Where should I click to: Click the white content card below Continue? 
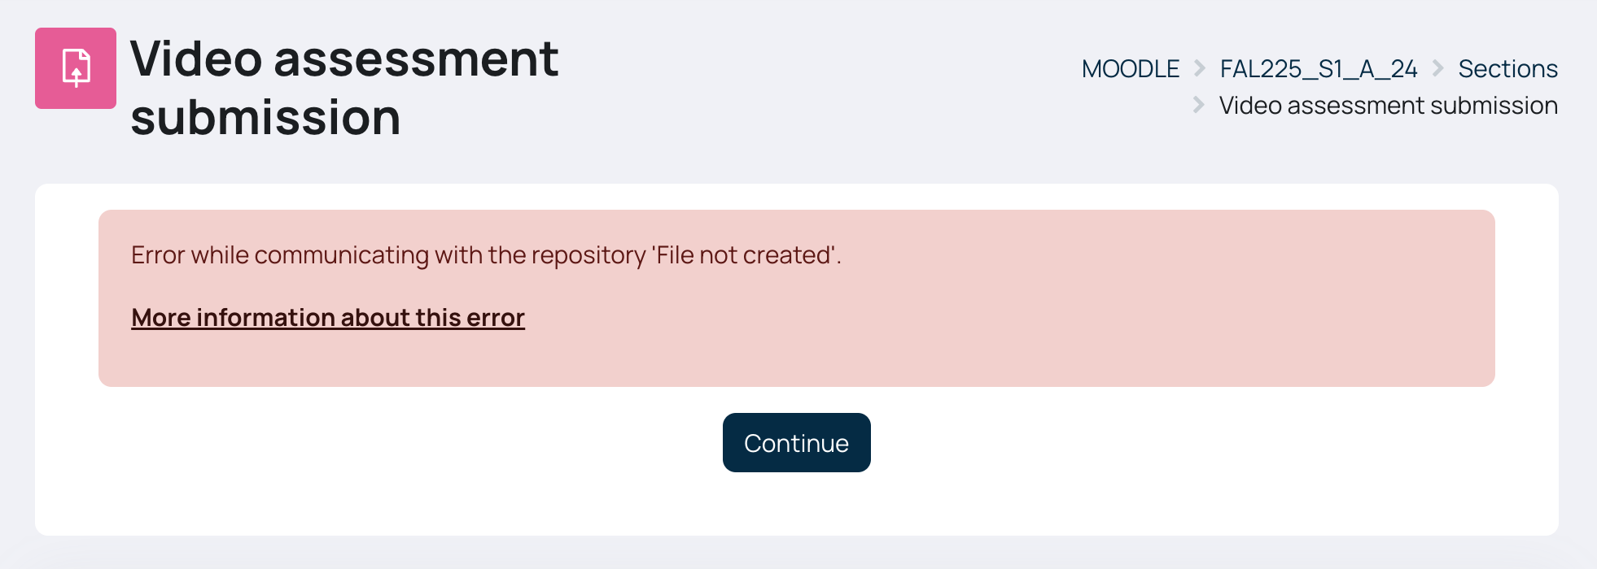pos(796,504)
